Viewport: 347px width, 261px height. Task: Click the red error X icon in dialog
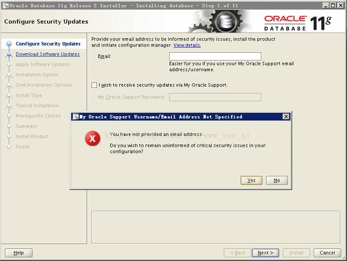tap(92, 138)
